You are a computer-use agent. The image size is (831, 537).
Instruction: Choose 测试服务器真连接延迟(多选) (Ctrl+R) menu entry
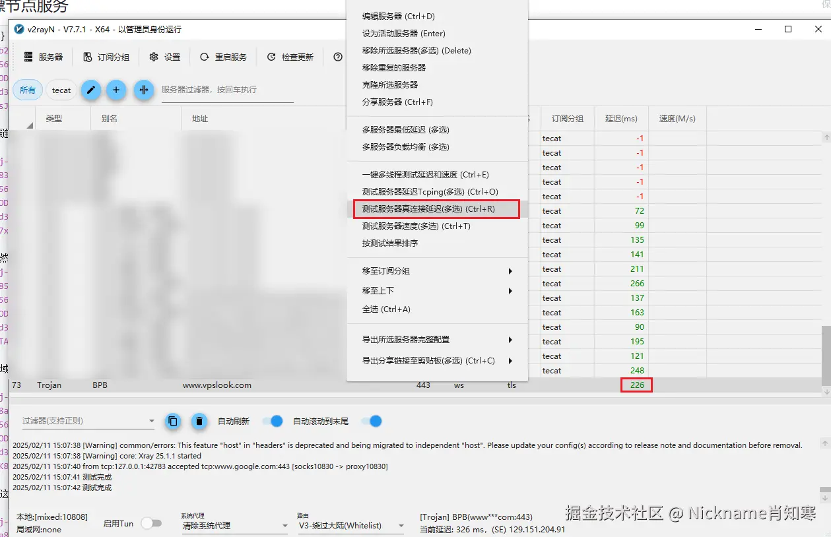[x=437, y=209]
